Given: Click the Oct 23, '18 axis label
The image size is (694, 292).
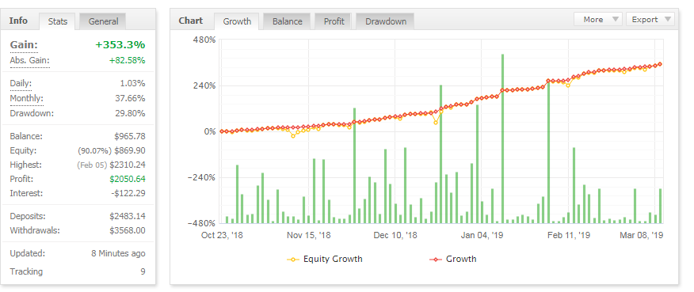Looking at the screenshot, I should click(x=222, y=235).
